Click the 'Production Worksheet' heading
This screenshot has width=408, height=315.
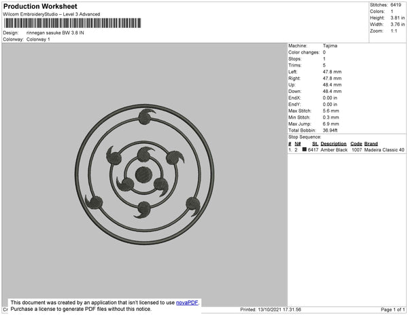coord(40,7)
